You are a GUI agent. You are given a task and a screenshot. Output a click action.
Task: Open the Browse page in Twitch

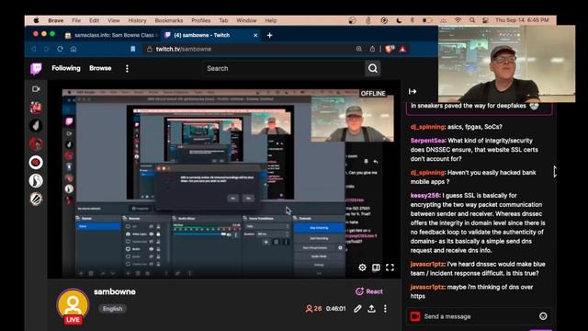(100, 68)
